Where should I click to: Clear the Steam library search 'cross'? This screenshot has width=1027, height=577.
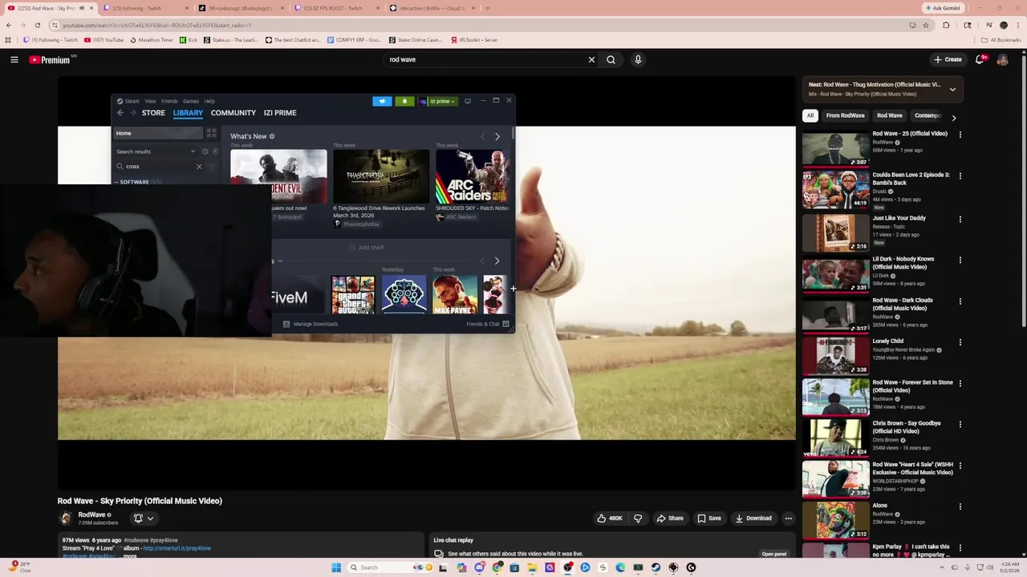pyautogui.click(x=199, y=166)
